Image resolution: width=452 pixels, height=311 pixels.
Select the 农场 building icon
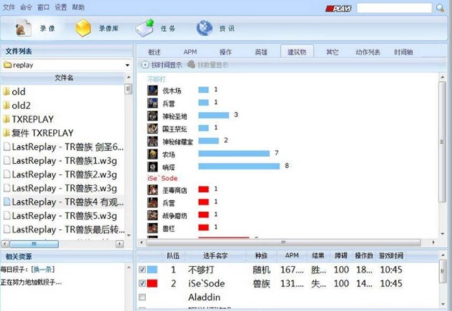coord(152,154)
